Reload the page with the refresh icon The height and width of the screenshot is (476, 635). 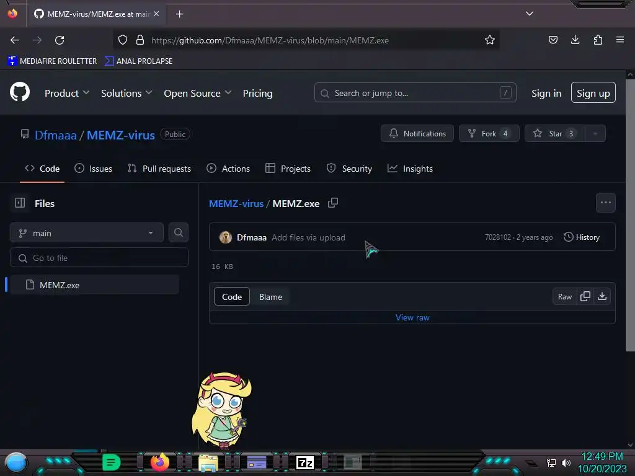pos(60,40)
